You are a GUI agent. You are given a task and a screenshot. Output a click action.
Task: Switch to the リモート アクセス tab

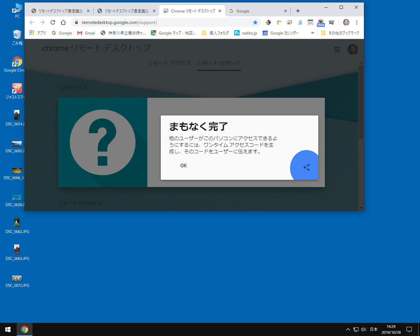(x=169, y=63)
